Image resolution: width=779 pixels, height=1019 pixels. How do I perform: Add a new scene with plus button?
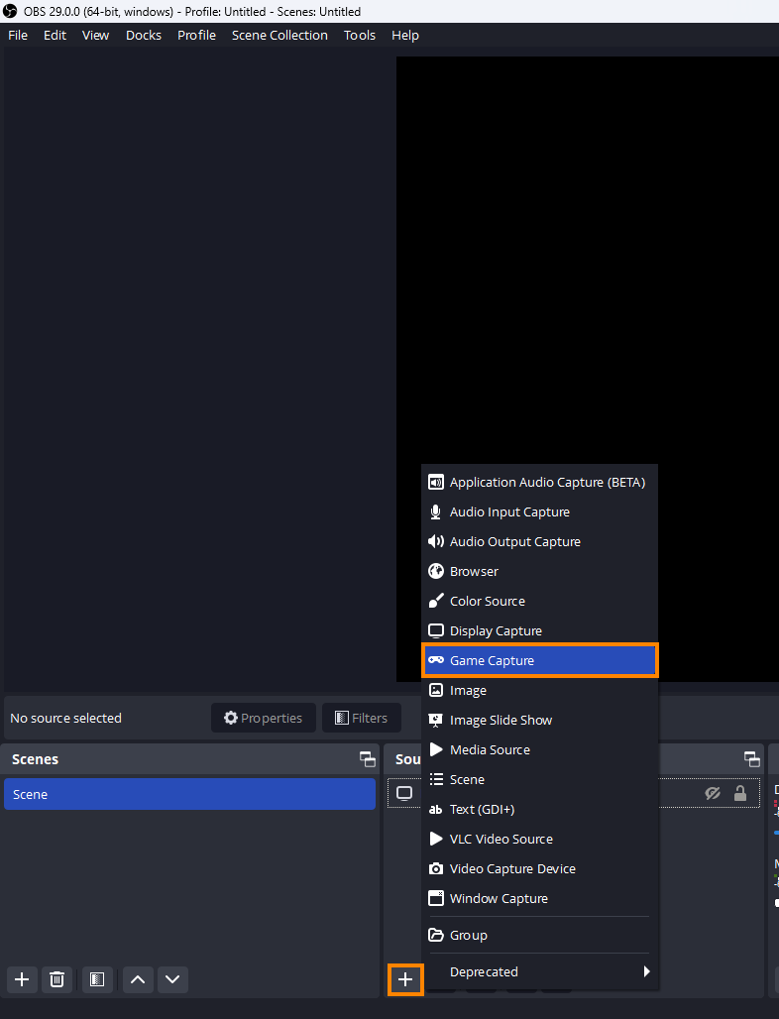[22, 979]
